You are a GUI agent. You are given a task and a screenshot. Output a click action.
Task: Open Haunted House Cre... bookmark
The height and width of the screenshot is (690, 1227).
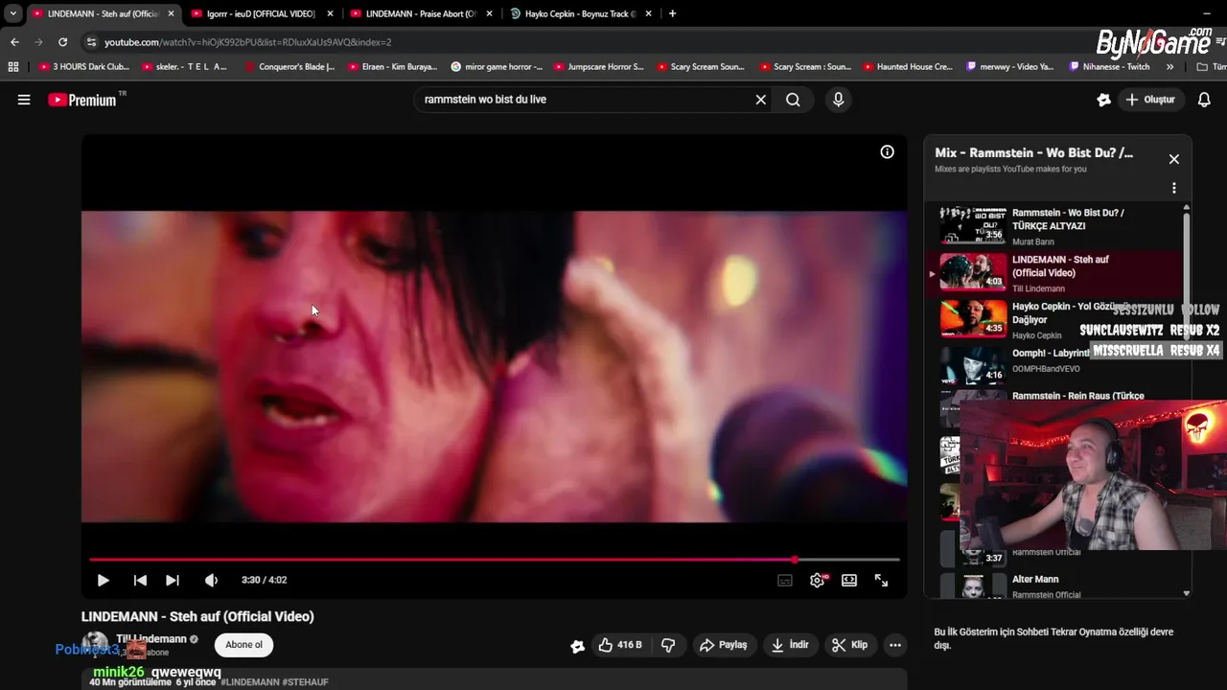[x=908, y=67]
